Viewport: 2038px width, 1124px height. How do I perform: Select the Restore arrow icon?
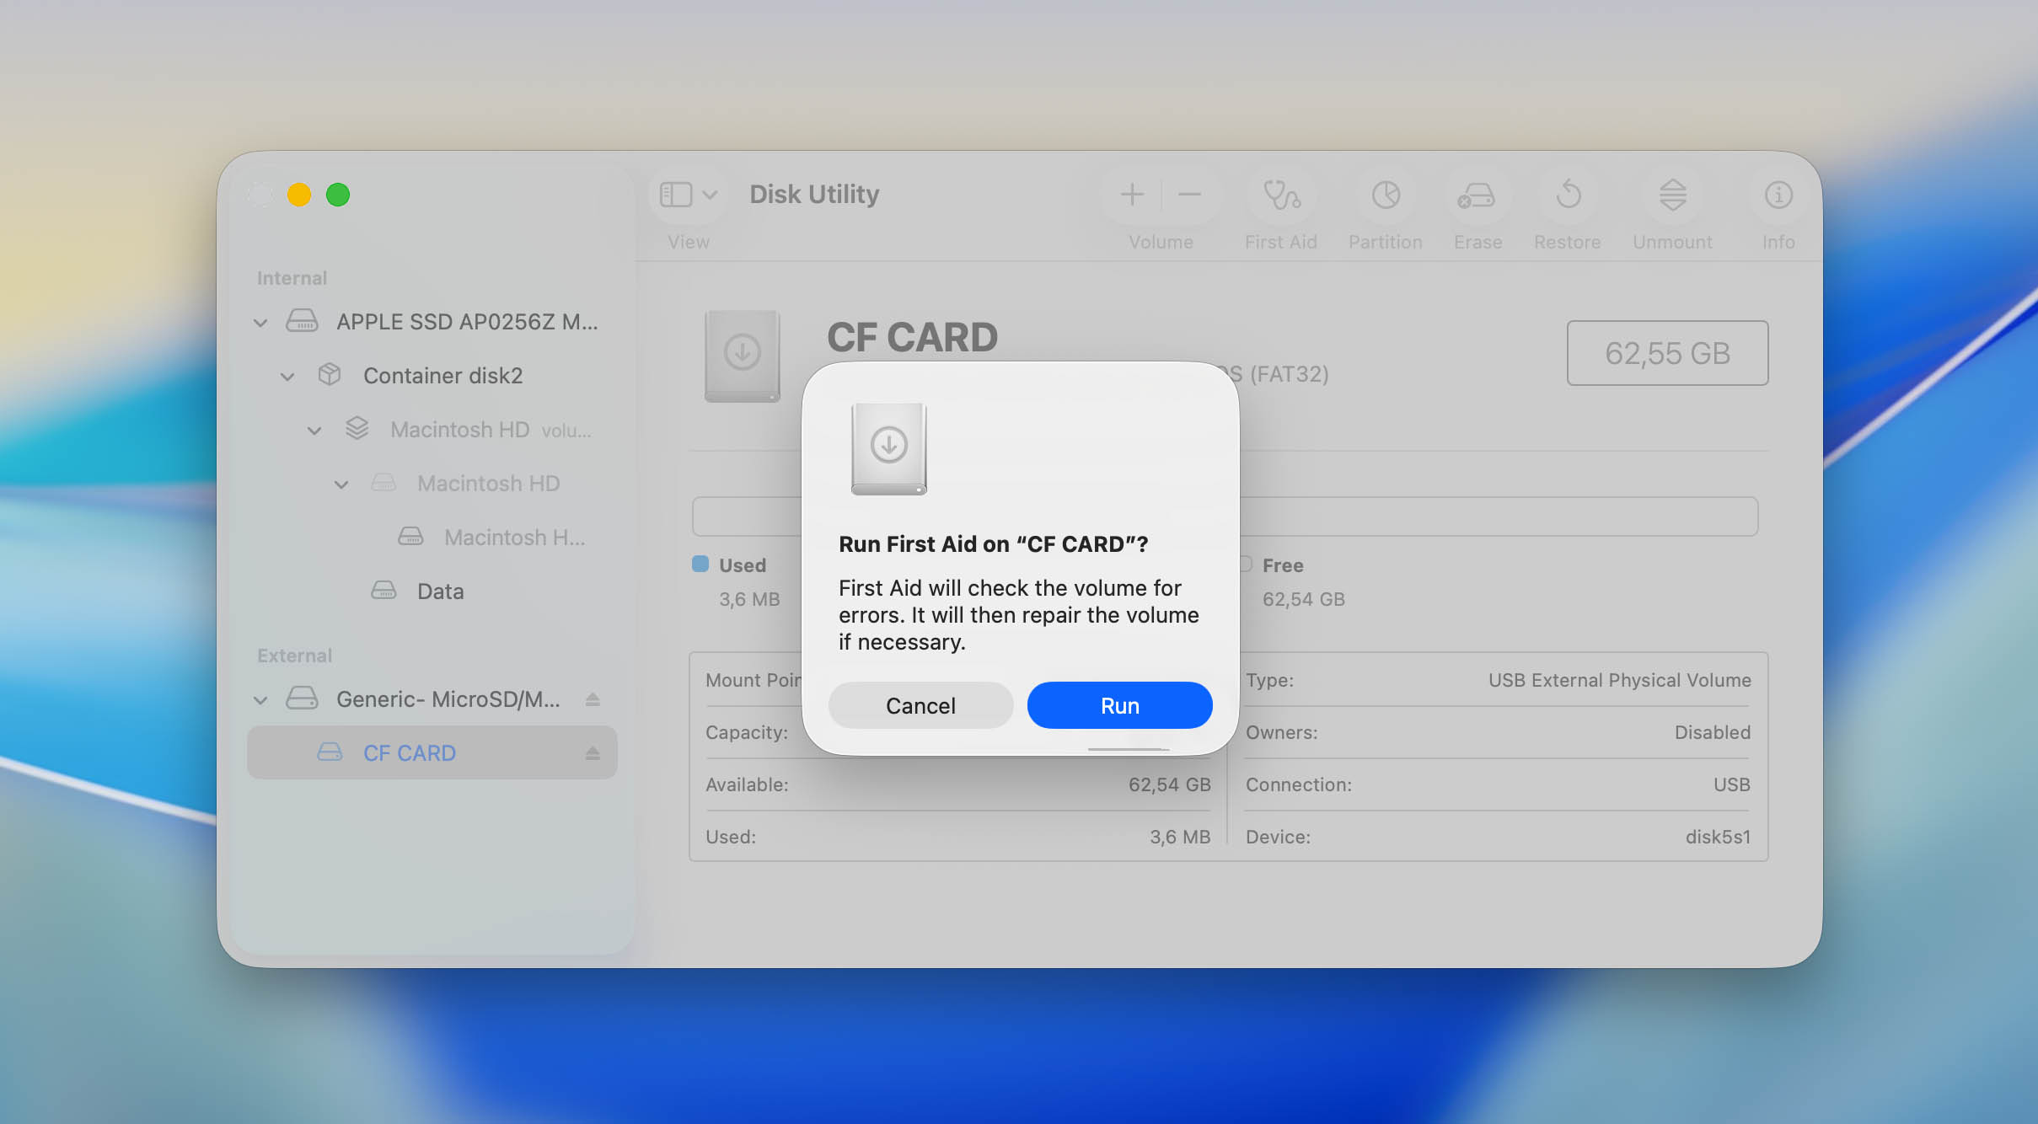click(1567, 195)
